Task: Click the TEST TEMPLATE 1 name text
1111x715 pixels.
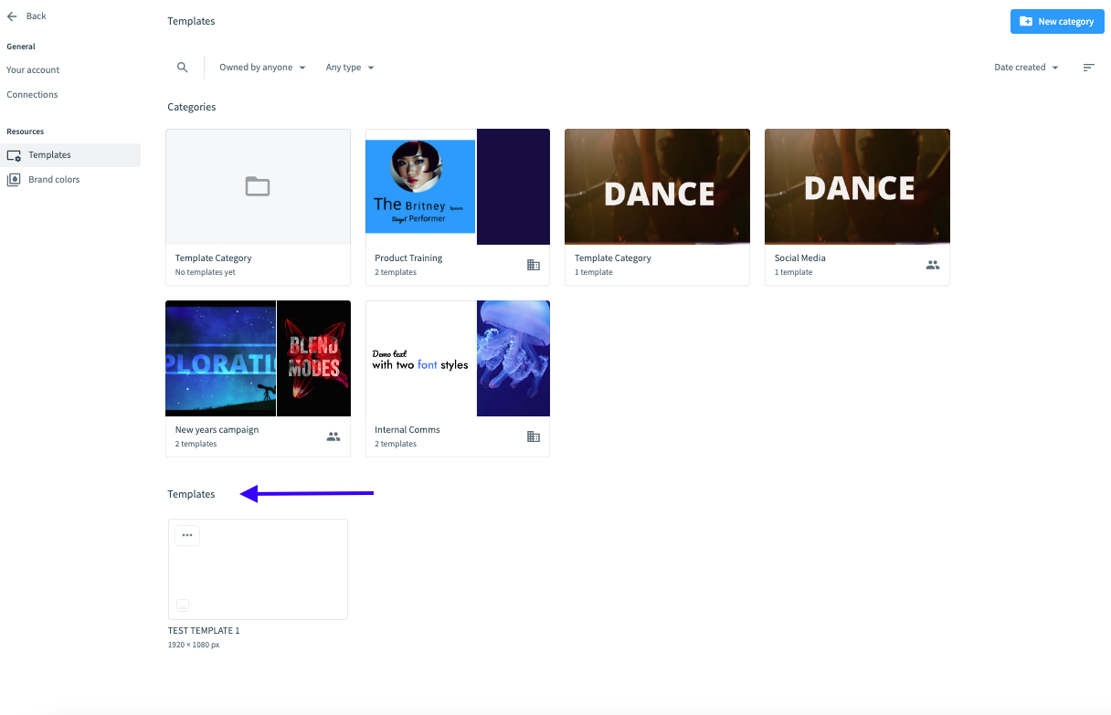Action: tap(204, 631)
